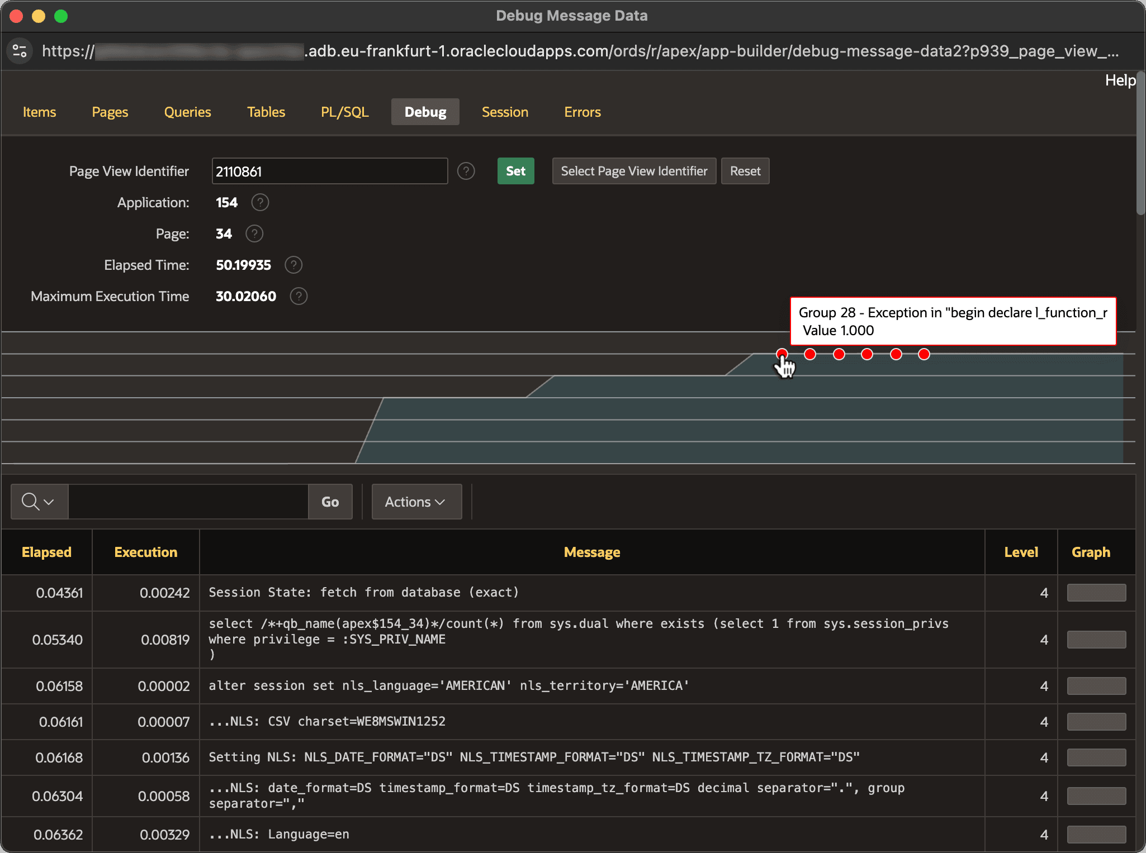The image size is (1146, 853).
Task: Switch to the Pages tab
Action: point(110,112)
